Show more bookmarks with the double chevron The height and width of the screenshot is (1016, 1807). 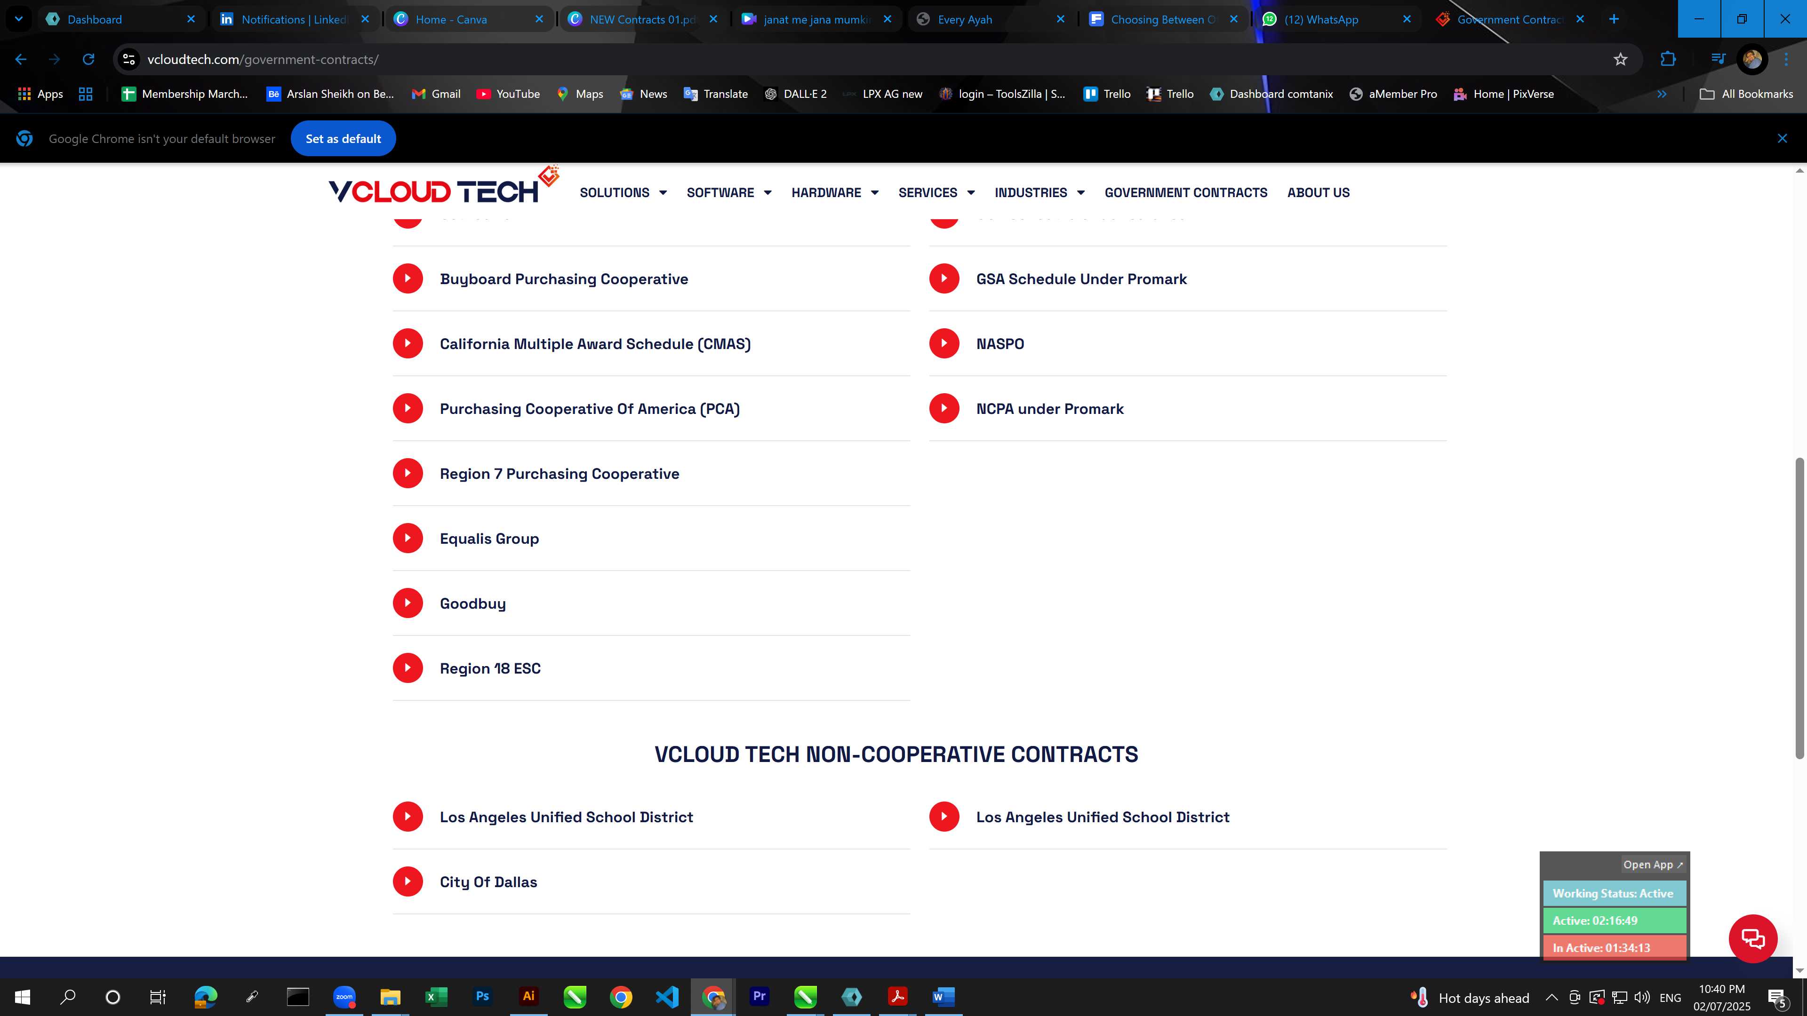tap(1662, 94)
